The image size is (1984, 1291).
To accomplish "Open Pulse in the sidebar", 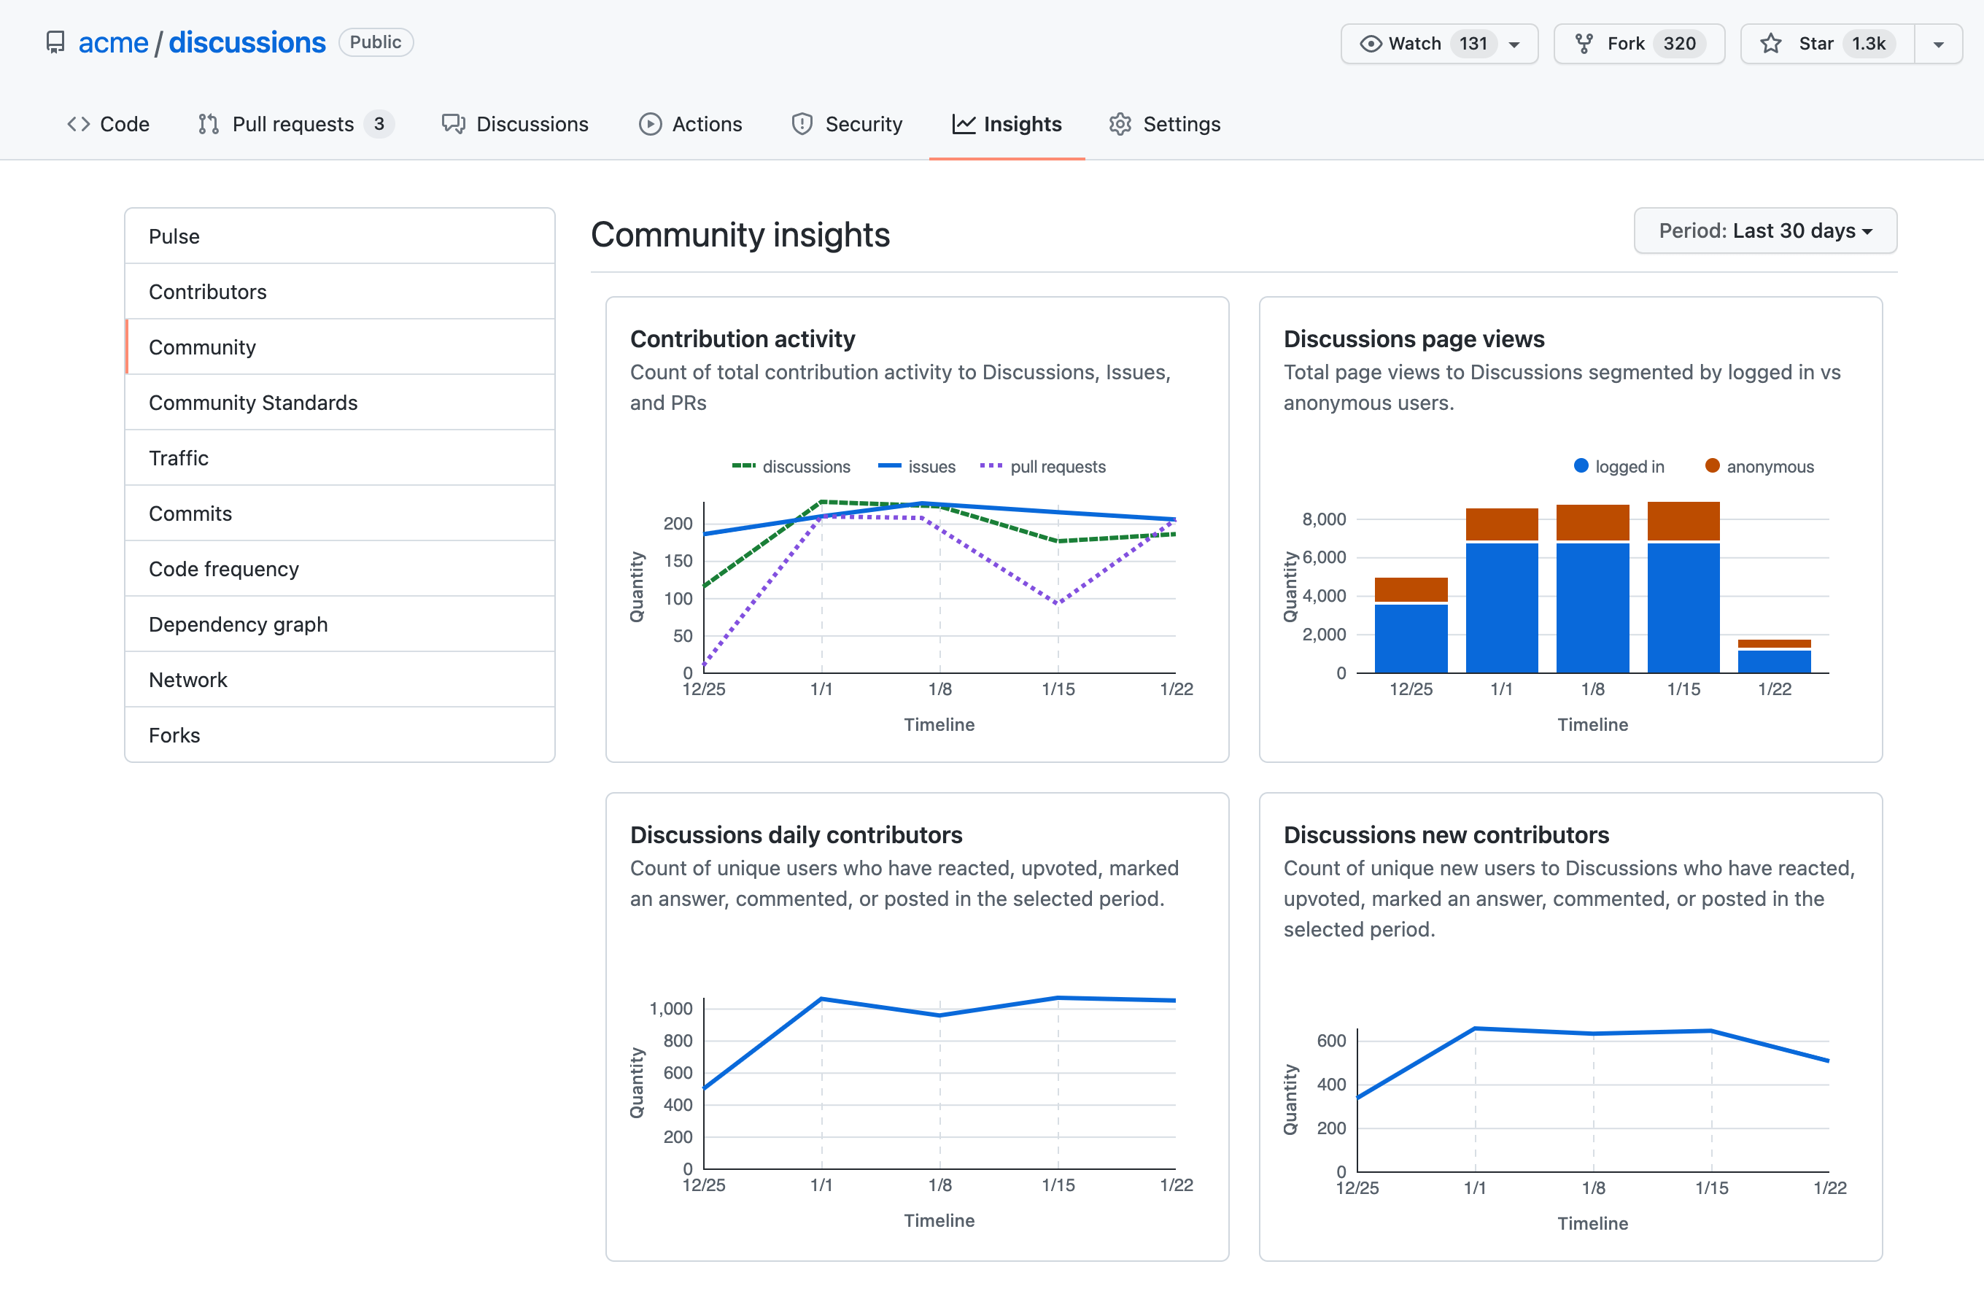I will point(340,237).
